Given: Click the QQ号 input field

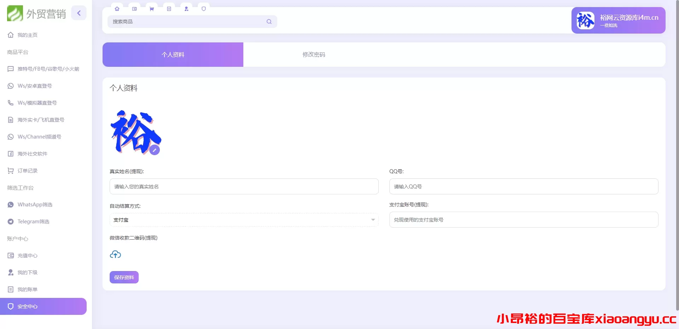Looking at the screenshot, I should tap(523, 187).
